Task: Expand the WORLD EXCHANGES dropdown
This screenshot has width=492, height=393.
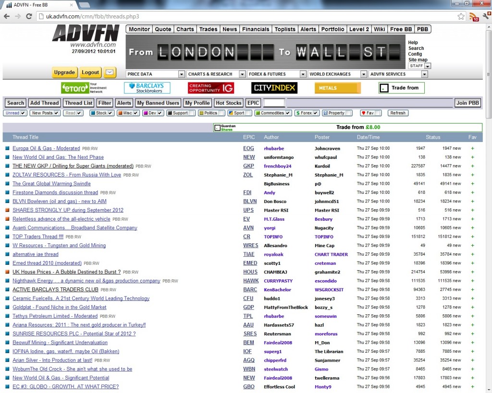Action: click(x=363, y=74)
